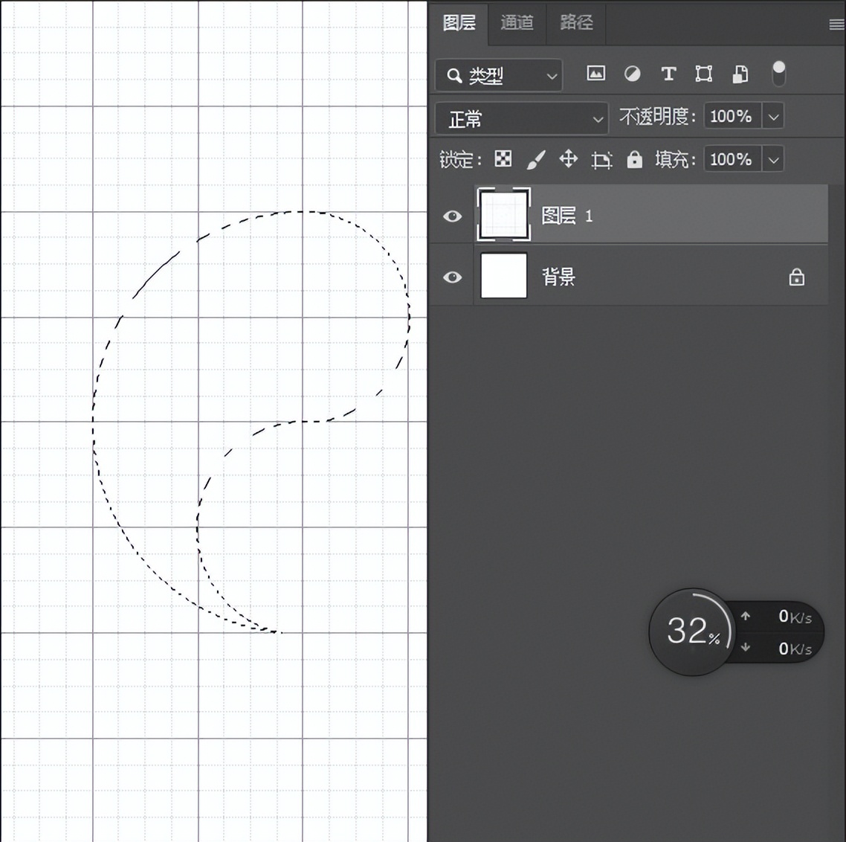846x842 pixels.
Task: Click the lock transparent pixels icon
Action: (x=503, y=158)
